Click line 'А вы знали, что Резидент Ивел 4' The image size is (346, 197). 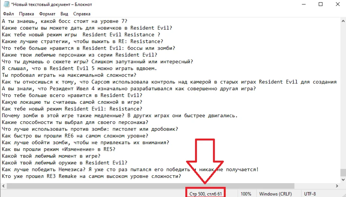point(129,89)
